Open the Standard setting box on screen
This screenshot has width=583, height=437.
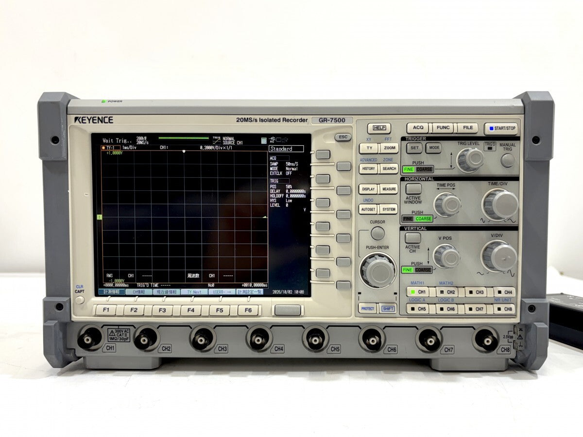pyautogui.click(x=287, y=149)
